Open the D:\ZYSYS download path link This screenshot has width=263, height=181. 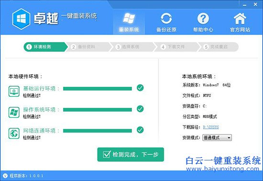coord(211,127)
